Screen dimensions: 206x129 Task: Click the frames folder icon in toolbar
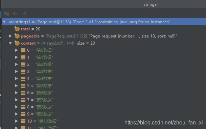[6, 13]
